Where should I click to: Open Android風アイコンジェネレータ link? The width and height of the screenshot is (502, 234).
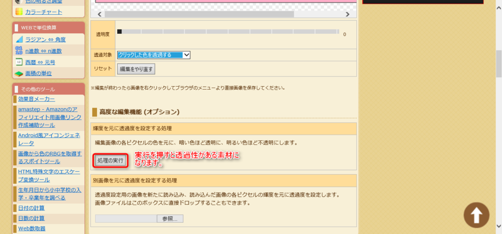point(50,139)
